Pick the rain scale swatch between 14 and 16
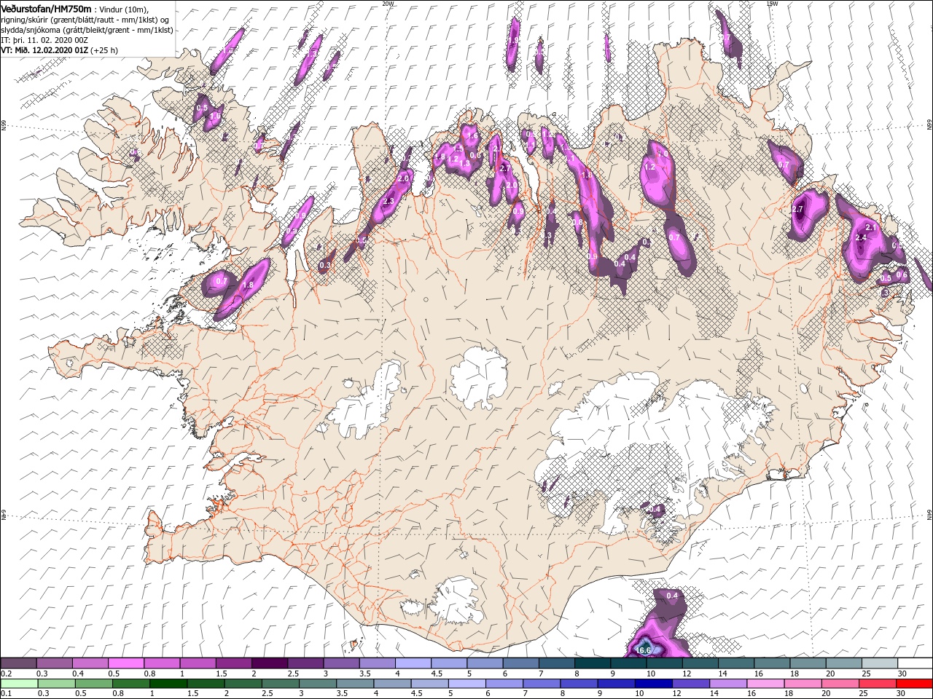Viewport: 933px width, 699px height. [727, 684]
